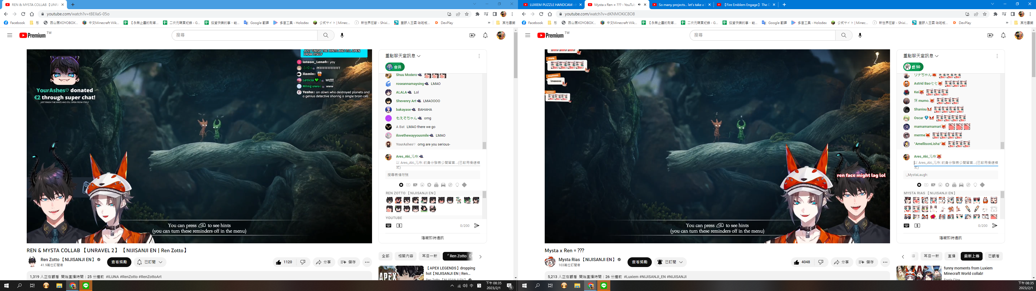Bookmark this page star in left browser

click(467, 14)
